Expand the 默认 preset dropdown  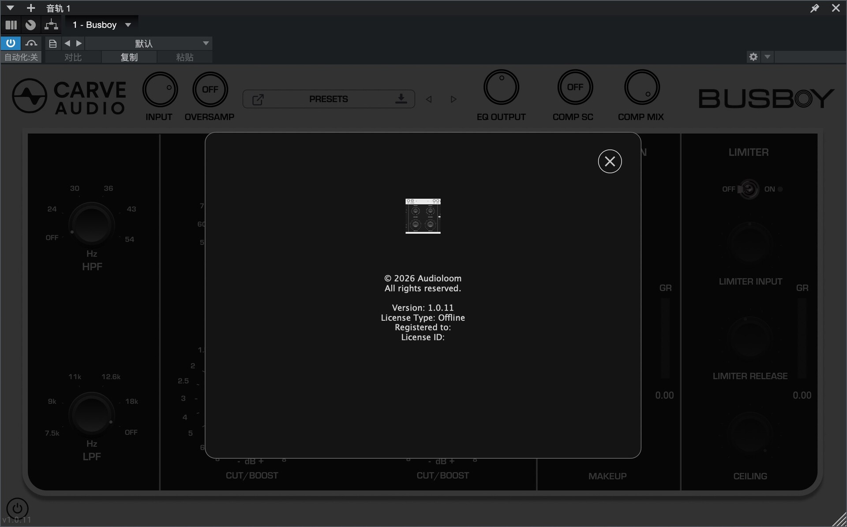(x=206, y=43)
